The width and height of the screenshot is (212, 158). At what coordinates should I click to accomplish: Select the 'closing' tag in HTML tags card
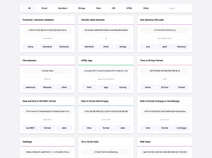click(123, 87)
